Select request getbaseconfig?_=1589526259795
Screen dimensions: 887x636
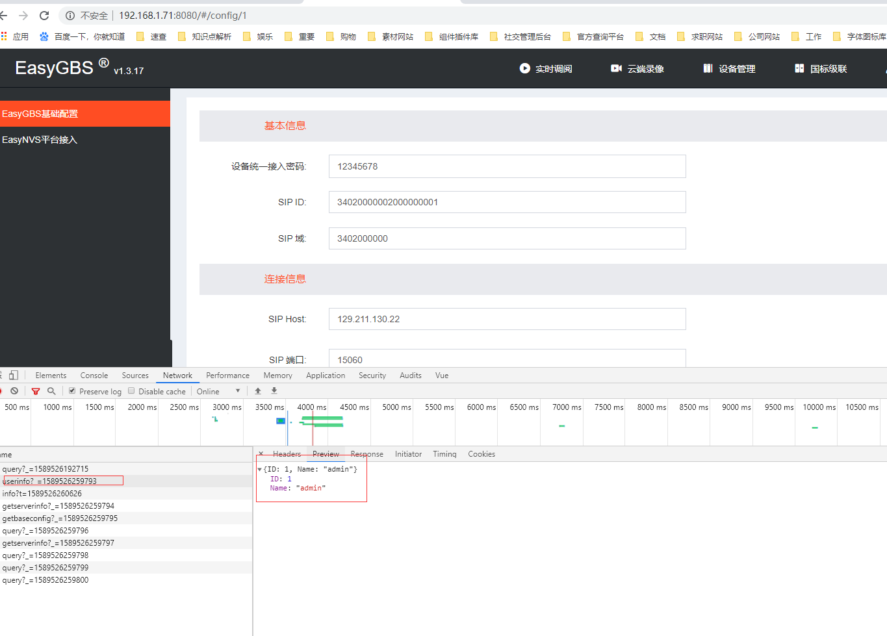[126, 518]
